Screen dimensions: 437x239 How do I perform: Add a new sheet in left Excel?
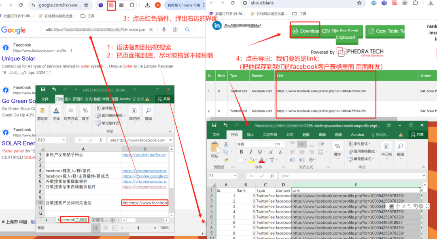pyautogui.click(x=112, y=220)
